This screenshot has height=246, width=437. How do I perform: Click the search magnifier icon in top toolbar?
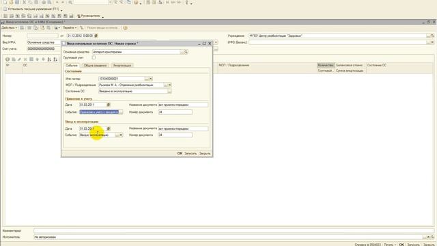pyautogui.click(x=70, y=2)
